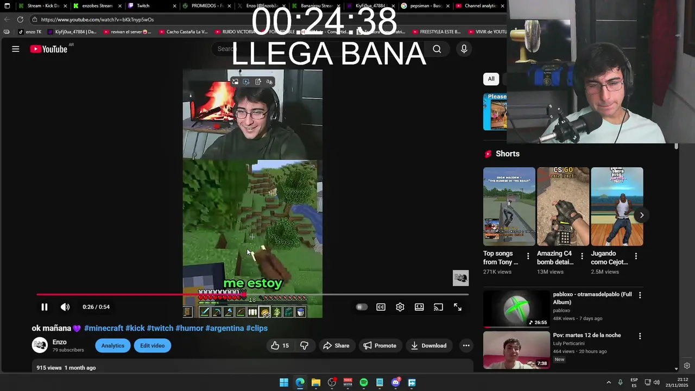
Task: Switch to theater mode in the player
Action: tap(419, 307)
